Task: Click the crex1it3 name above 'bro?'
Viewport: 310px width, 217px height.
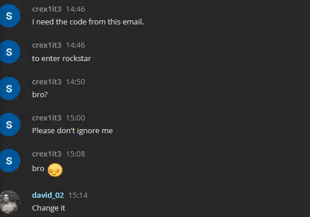Action: (47, 82)
